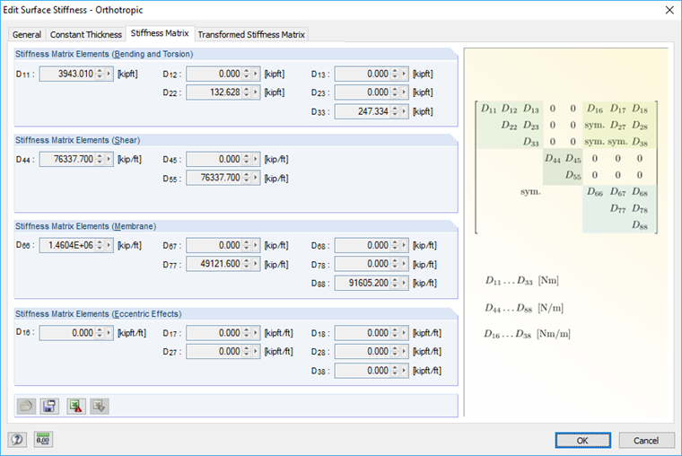Adjust the D33 spinner arrows

(x=395, y=111)
